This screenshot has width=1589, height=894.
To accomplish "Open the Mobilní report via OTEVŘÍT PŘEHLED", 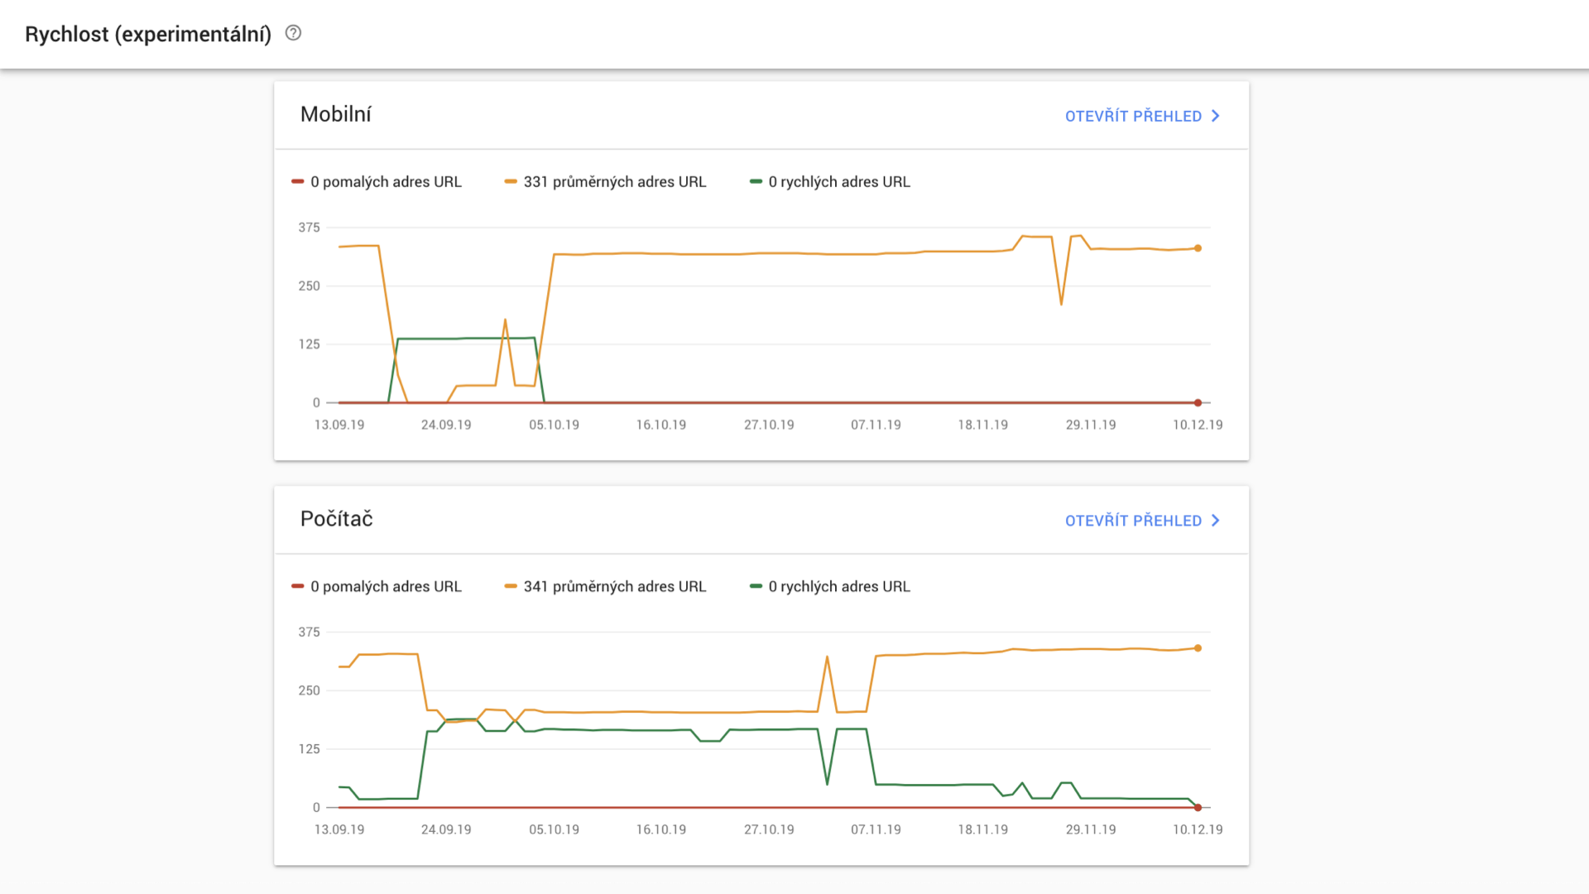I will click(x=1132, y=116).
